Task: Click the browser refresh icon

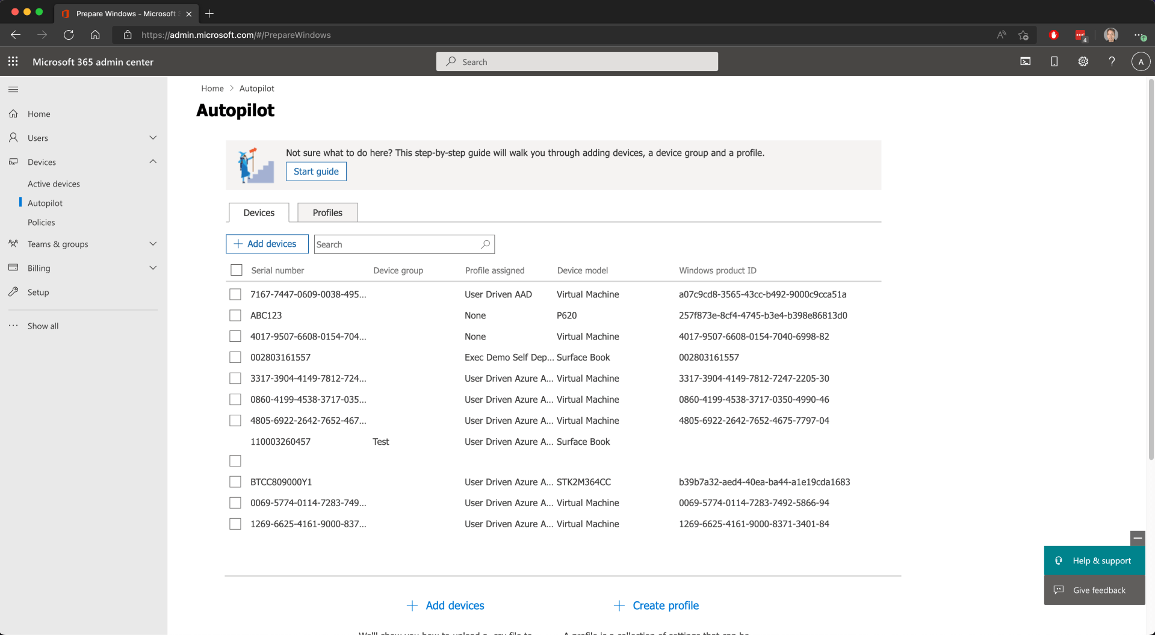Action: coord(69,35)
